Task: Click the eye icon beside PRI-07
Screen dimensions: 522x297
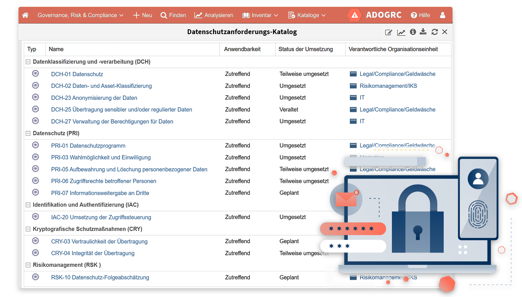Action: pos(35,192)
